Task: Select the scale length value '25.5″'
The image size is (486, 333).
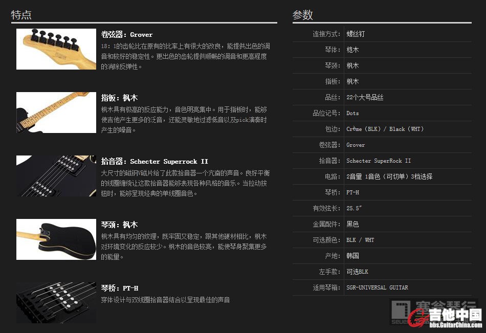Action: coord(354,208)
